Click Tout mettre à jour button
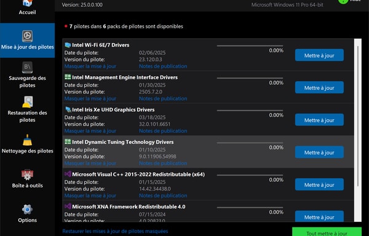 tap(327, 232)
